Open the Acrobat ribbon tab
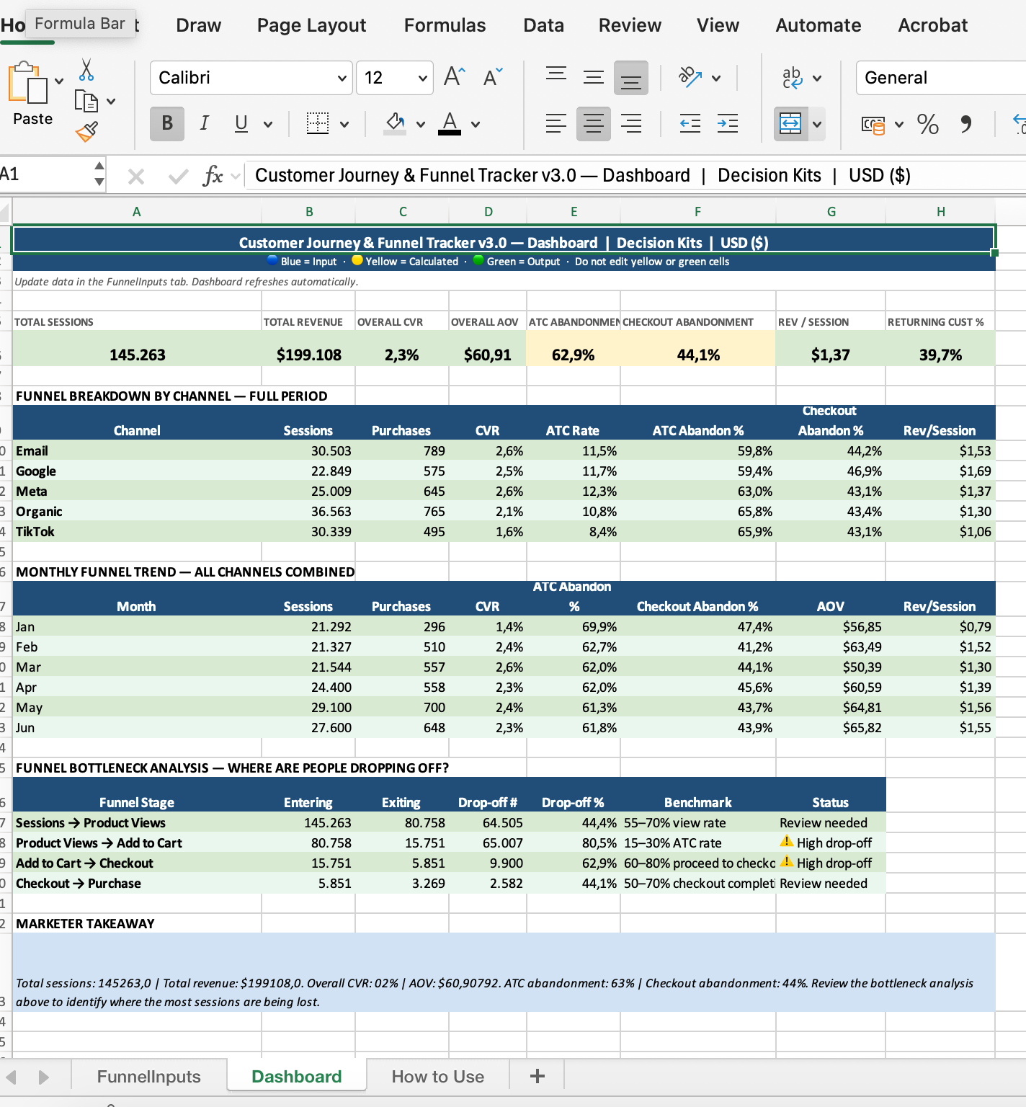The image size is (1026, 1107). tap(932, 25)
